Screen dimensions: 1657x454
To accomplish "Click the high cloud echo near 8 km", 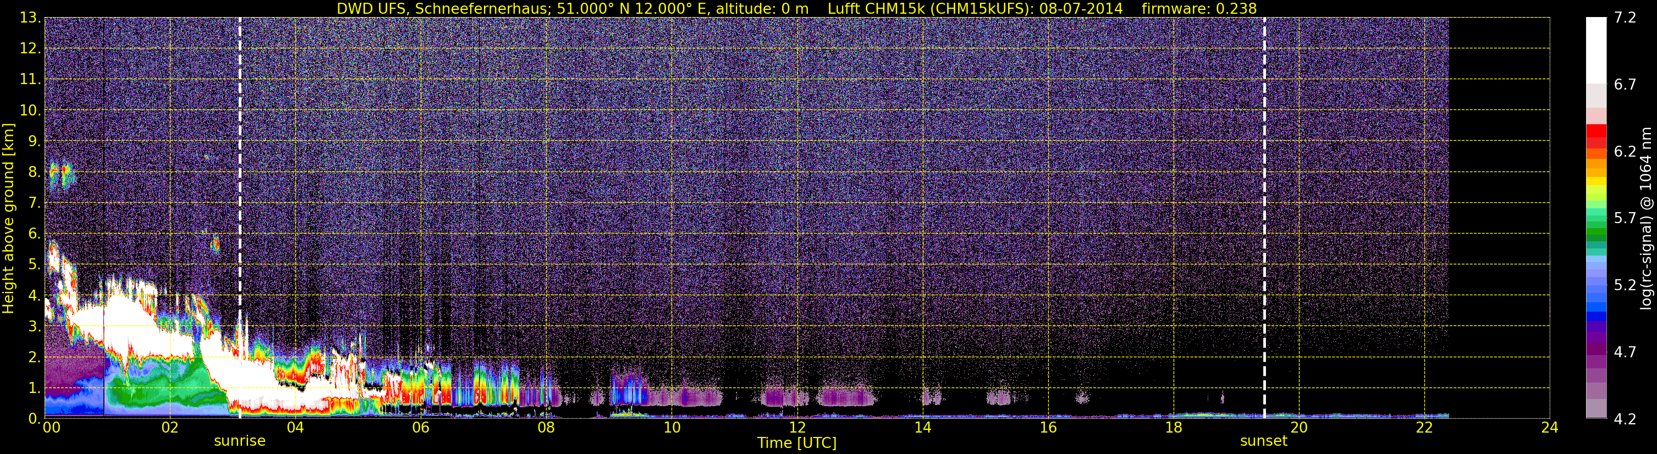I will [x=61, y=175].
